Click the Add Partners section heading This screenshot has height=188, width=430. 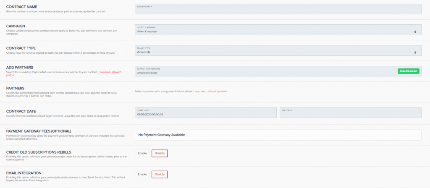20,68
